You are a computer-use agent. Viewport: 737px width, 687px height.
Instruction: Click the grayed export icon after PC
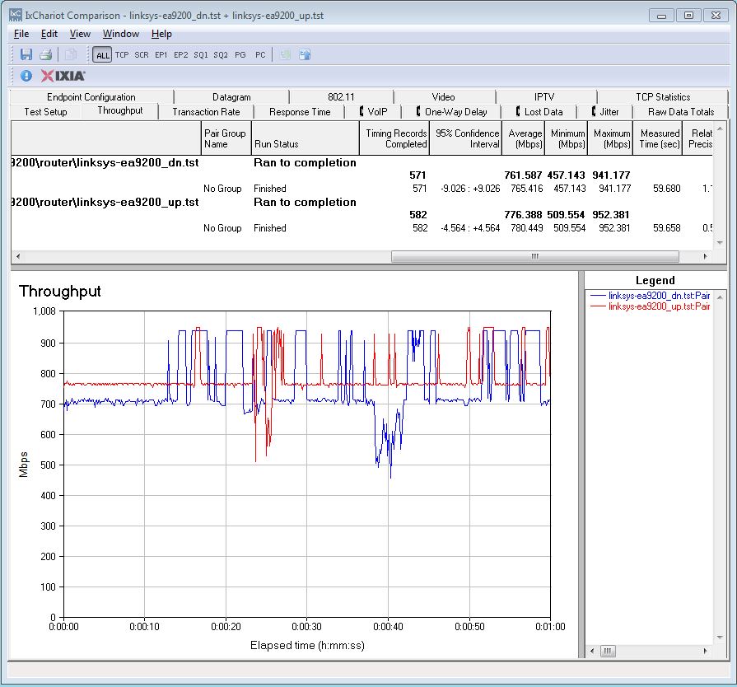(285, 55)
